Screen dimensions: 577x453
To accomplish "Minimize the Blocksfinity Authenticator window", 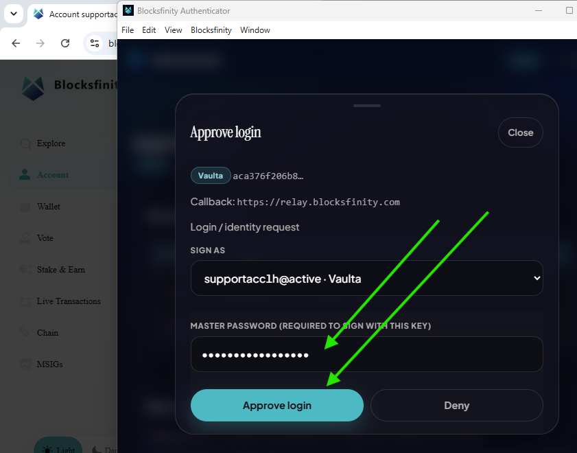I will (x=539, y=10).
